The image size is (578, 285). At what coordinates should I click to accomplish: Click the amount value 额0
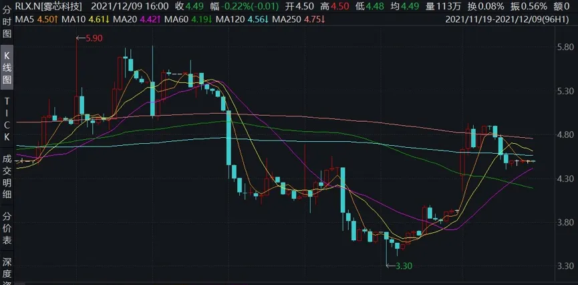click(x=563, y=6)
